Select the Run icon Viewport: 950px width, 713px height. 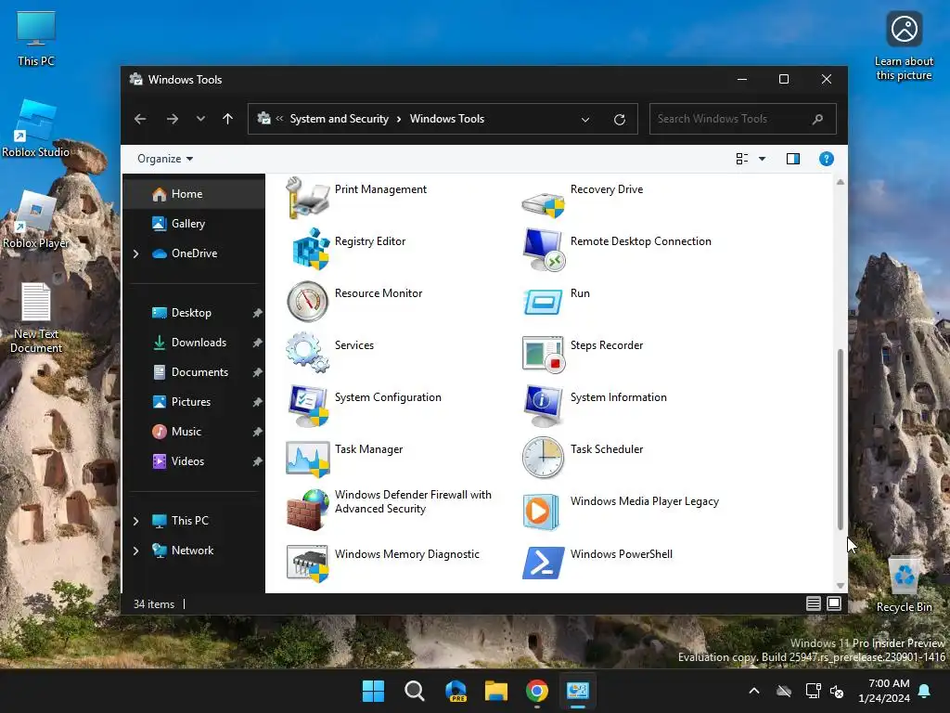coord(543,302)
